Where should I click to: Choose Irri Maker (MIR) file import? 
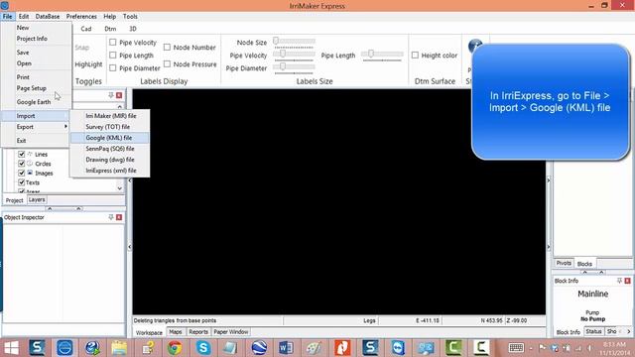coord(109,116)
